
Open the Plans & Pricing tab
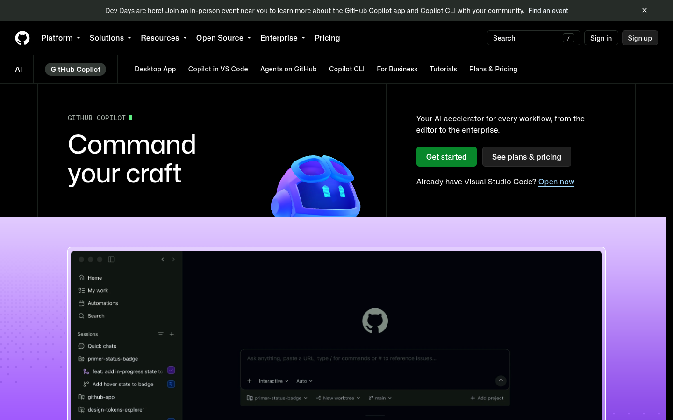click(493, 69)
